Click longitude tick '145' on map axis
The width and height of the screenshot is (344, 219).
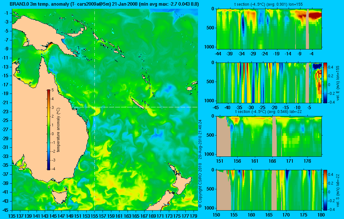[x=53, y=216]
